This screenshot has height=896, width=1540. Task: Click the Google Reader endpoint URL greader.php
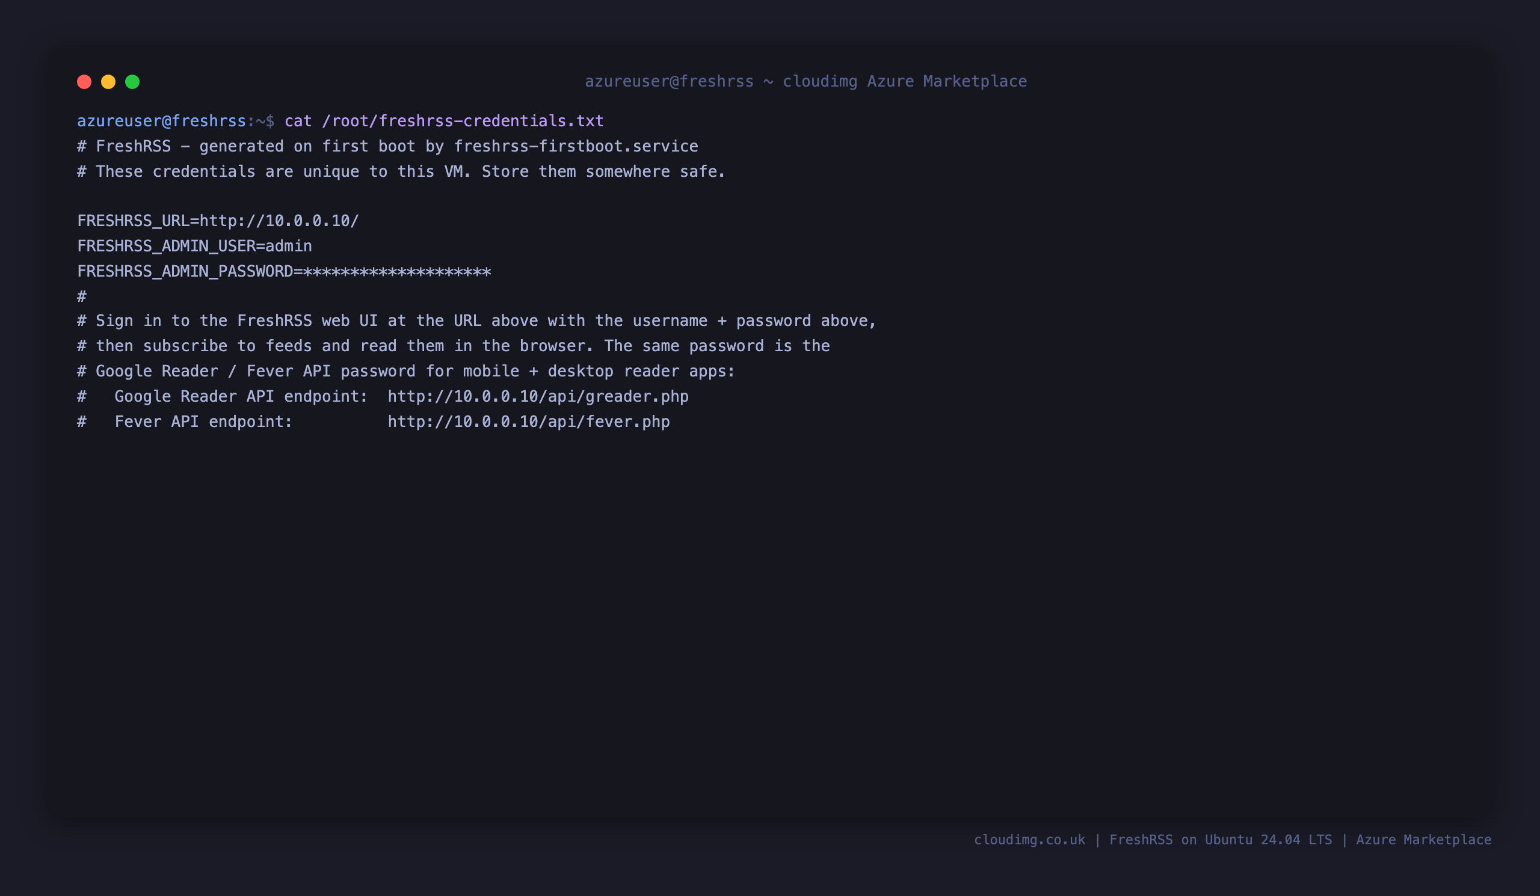pyautogui.click(x=538, y=396)
